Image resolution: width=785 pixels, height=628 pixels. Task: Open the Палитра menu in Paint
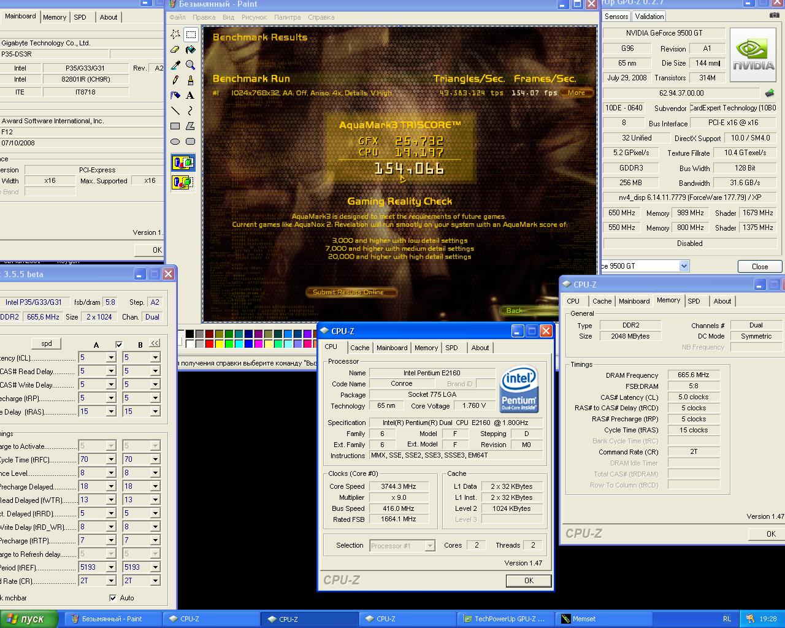point(287,17)
